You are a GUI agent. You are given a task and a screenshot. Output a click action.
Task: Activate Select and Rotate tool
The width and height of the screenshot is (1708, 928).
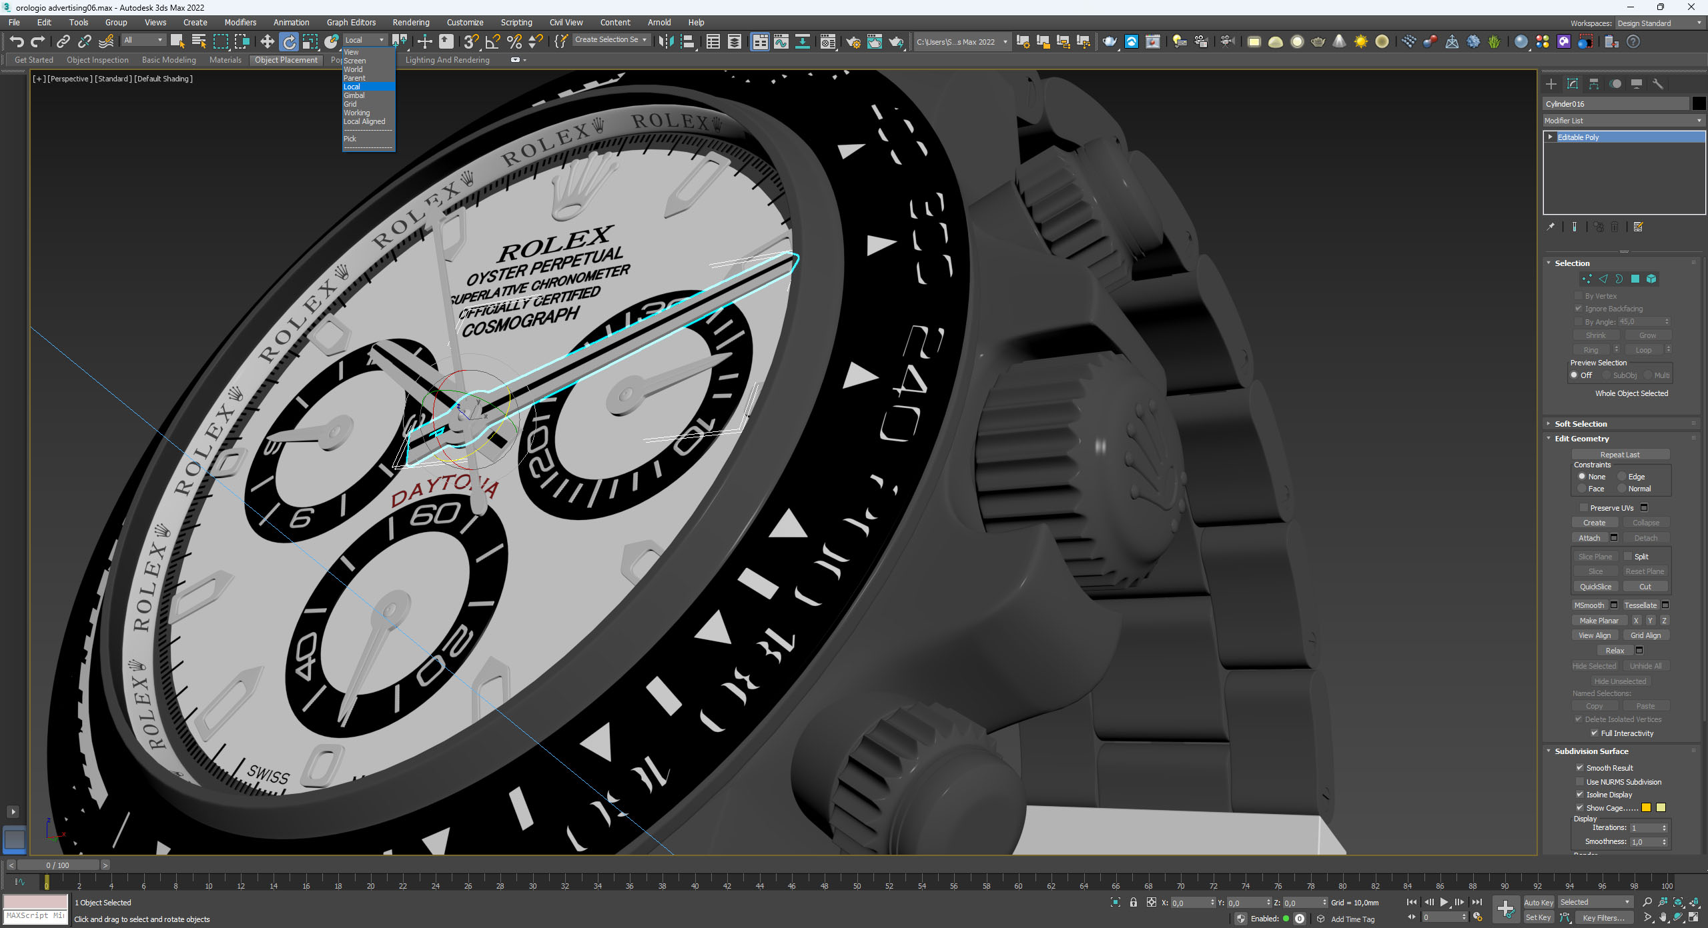pos(289,41)
